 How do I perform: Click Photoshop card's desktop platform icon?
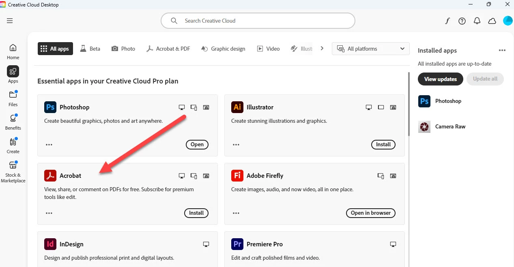coord(182,107)
